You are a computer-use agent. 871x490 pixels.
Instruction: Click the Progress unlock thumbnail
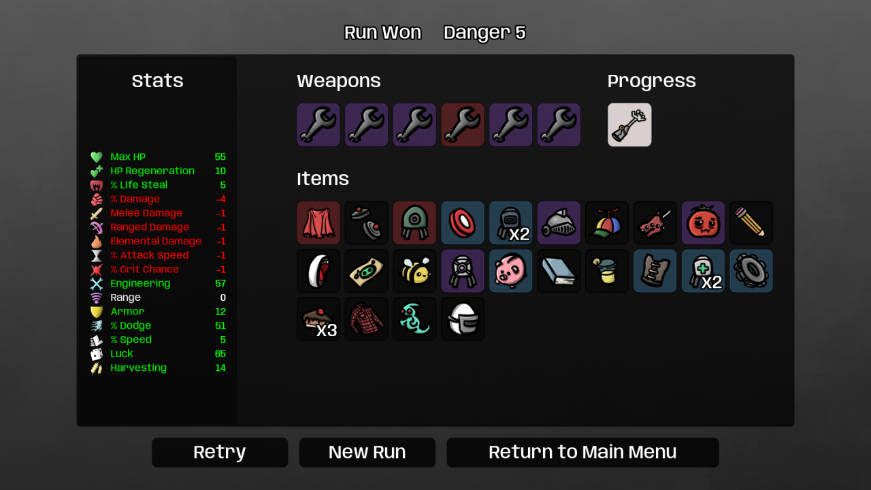[629, 125]
